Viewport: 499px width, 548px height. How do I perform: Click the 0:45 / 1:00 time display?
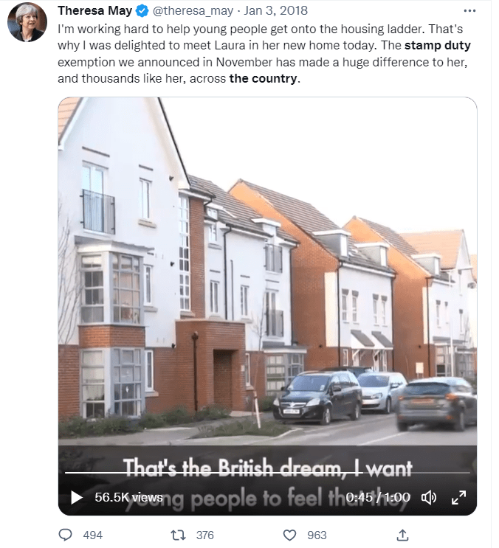pos(378,497)
